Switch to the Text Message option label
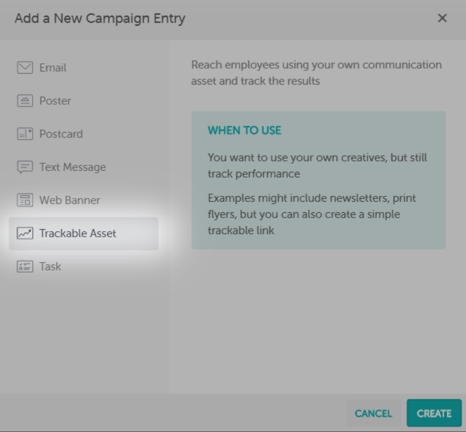 pyautogui.click(x=73, y=167)
